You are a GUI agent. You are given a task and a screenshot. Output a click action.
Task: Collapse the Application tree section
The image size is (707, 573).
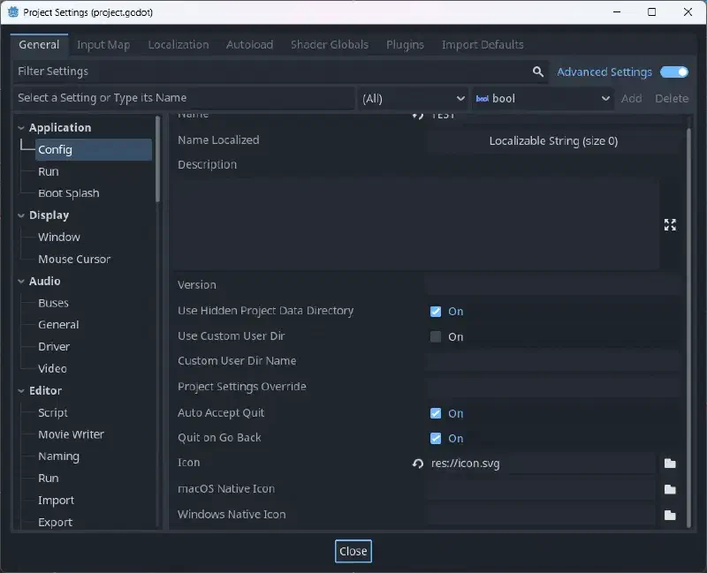21,128
